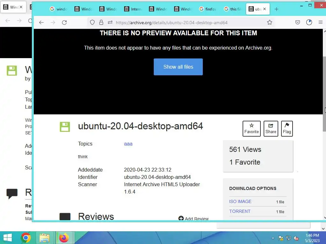Open Firefox application menu
The width and height of the screenshot is (326, 244).
321,23
